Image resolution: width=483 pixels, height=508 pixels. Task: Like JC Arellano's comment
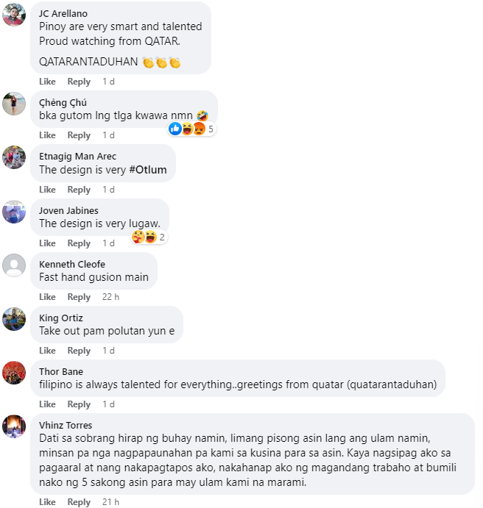(47, 82)
